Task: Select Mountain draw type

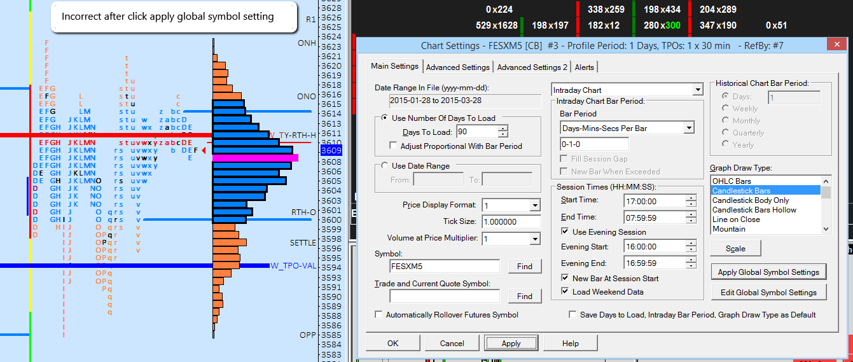Action: coord(766,228)
